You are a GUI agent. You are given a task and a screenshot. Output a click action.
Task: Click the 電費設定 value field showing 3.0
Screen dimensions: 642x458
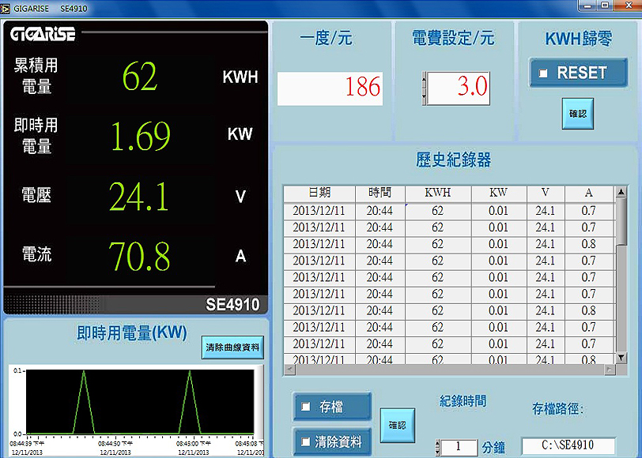(x=458, y=88)
